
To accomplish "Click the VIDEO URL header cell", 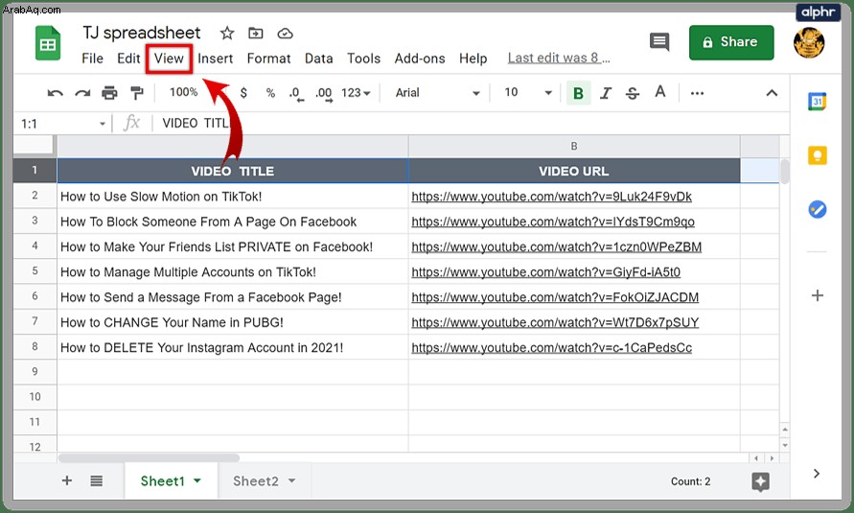I will [574, 171].
